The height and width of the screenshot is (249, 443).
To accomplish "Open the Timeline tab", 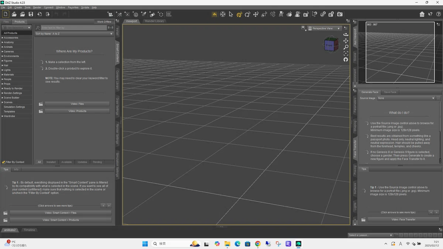I will (29, 230).
